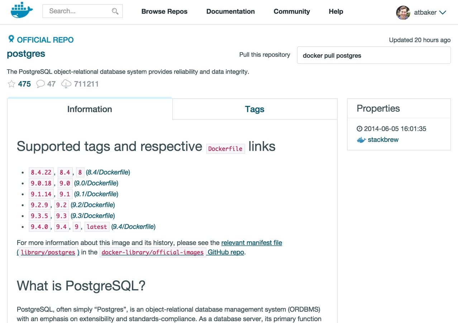458x323 pixels.
Task: Click the OFFICIAL REPO label
Action: point(45,40)
